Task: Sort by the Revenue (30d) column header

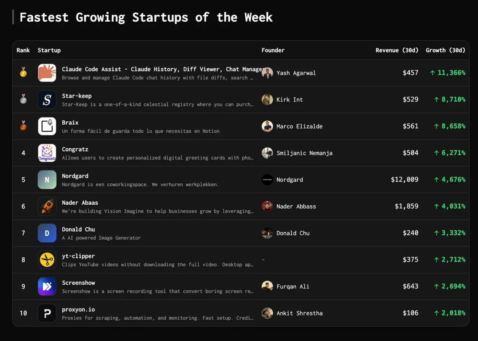Action: click(397, 50)
